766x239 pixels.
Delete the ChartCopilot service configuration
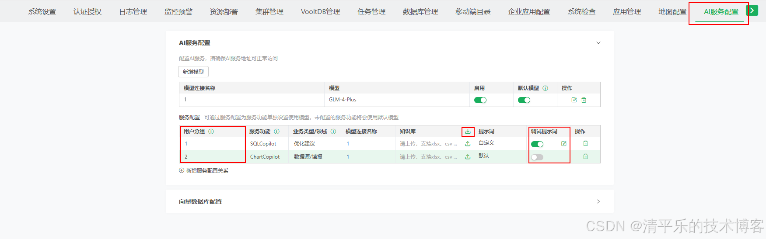point(585,156)
